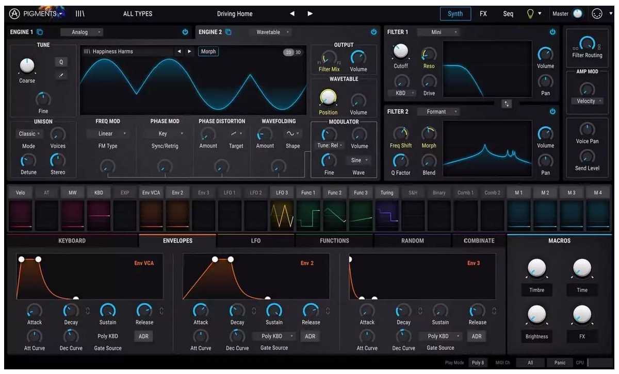
Task: Click the Filter Routing knob
Action: tap(587, 43)
